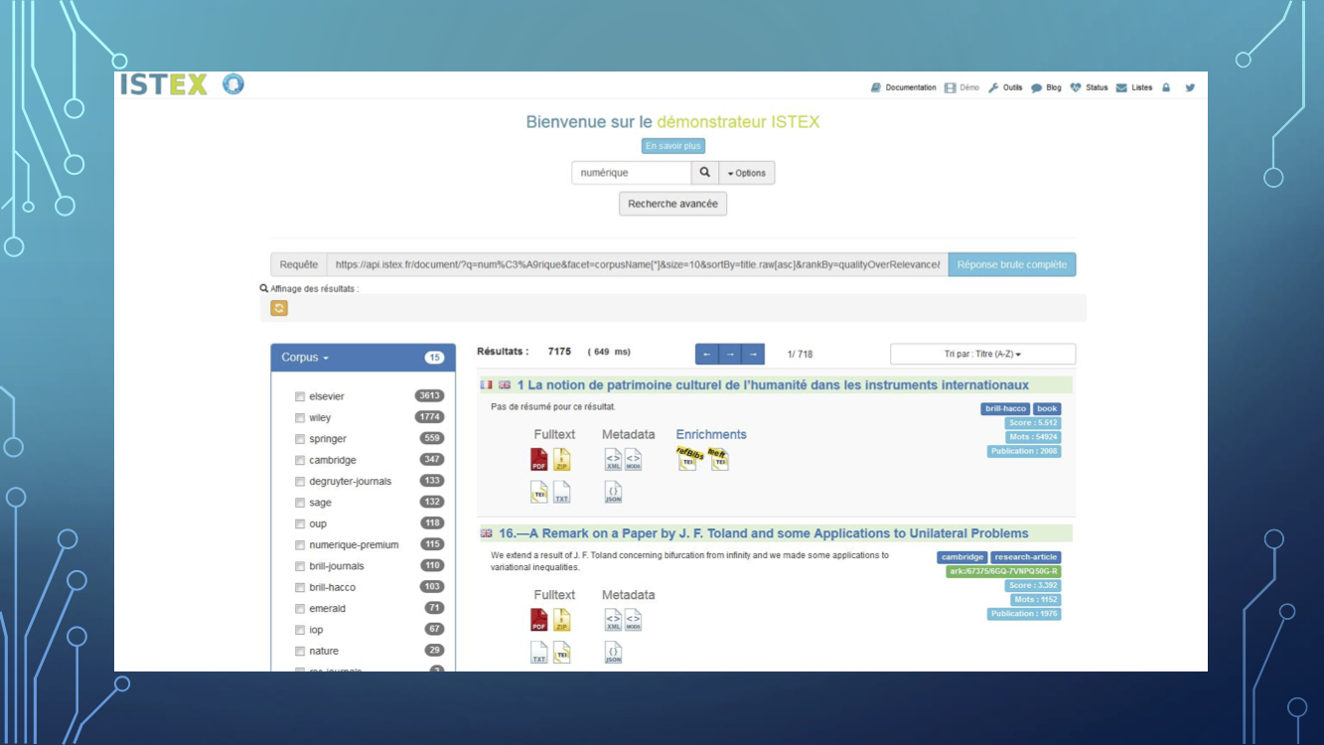Tick the wiley corpus checkbox
Image resolution: width=1324 pixels, height=745 pixels.
pyautogui.click(x=300, y=418)
